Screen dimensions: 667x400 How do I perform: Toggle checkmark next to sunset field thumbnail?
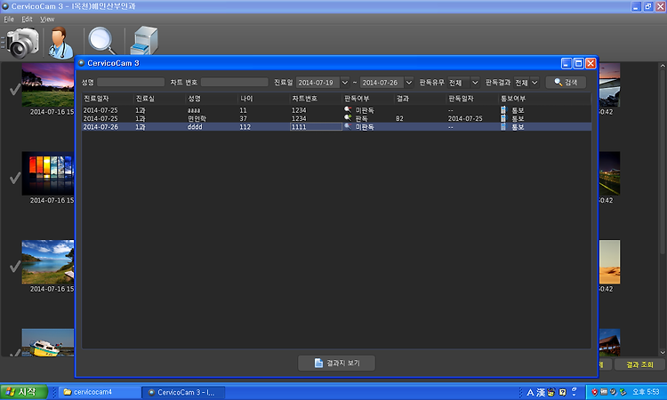(x=15, y=89)
